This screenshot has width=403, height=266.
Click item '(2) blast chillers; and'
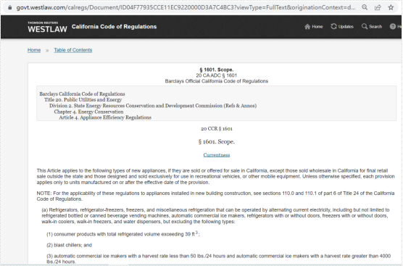click(x=69, y=245)
